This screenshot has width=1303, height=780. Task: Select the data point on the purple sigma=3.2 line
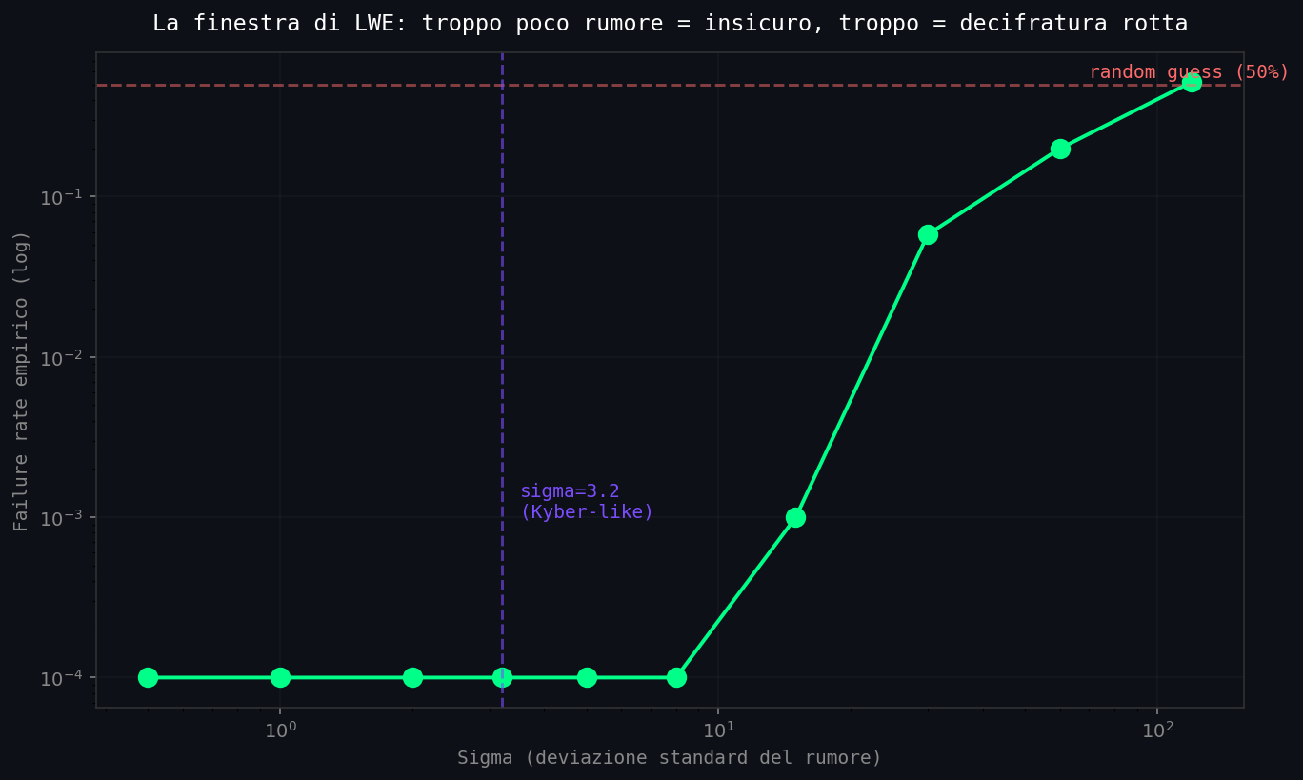[x=502, y=677]
